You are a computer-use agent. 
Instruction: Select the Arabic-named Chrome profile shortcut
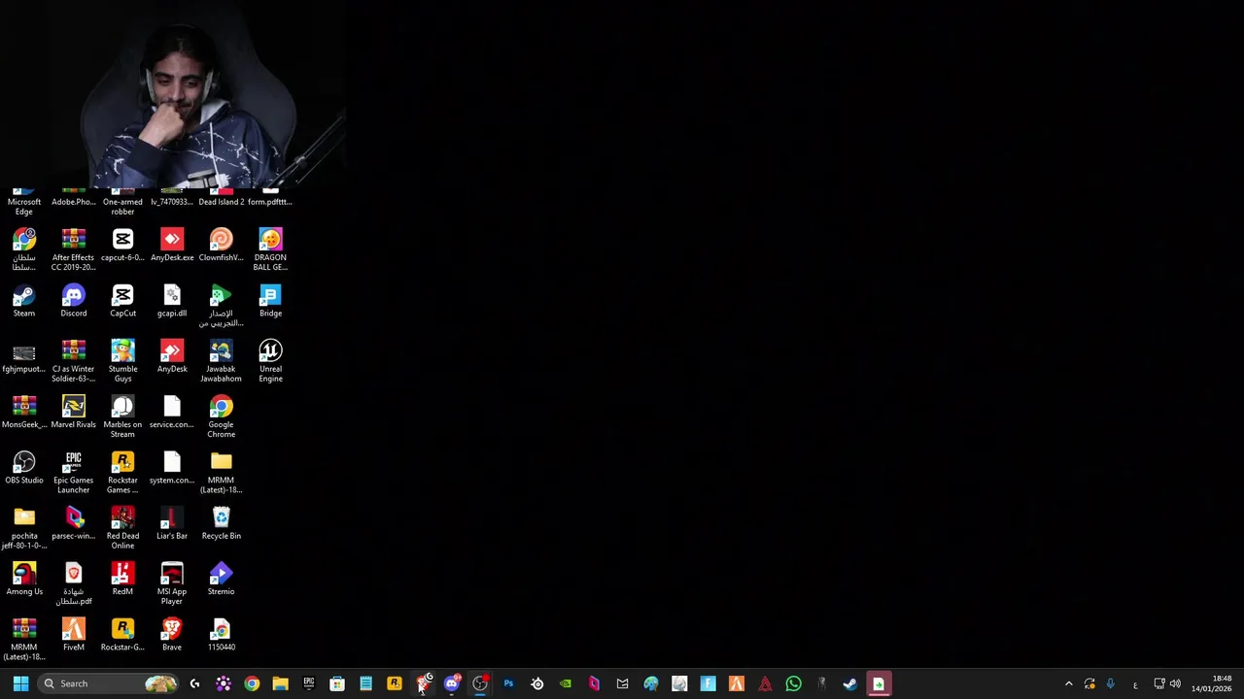[24, 250]
